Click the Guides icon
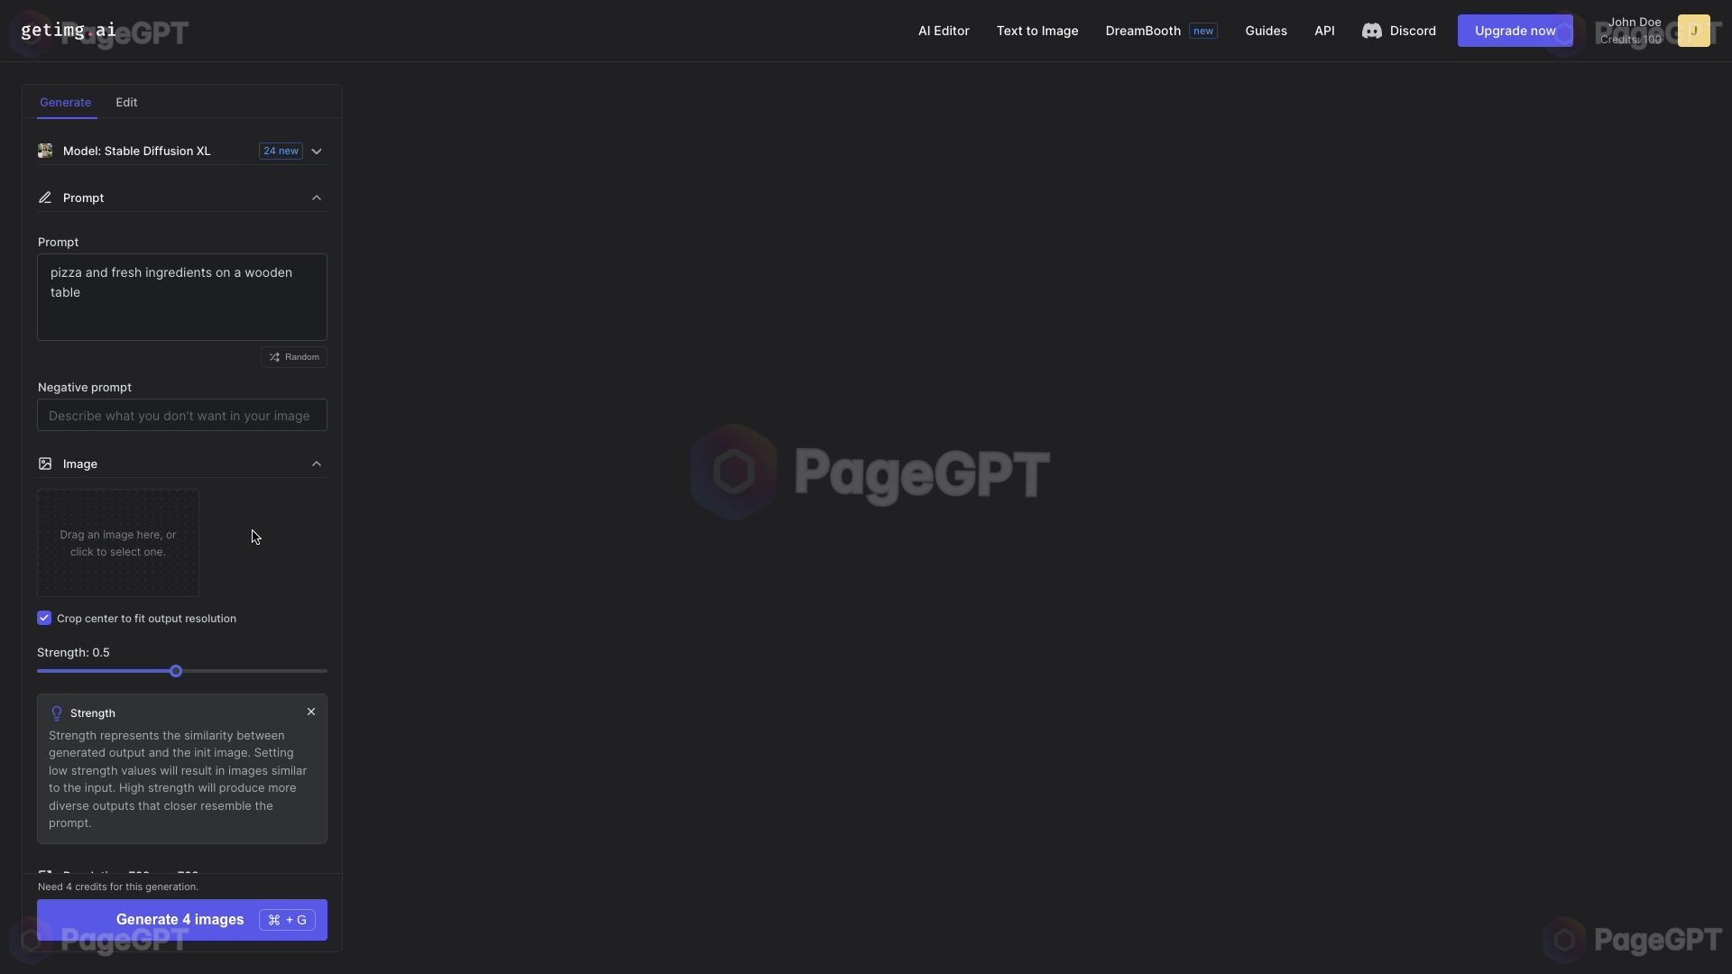The height and width of the screenshot is (974, 1732). coord(1266,30)
